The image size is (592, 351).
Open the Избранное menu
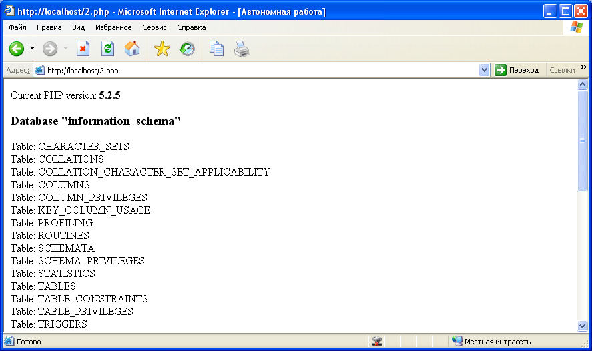pos(113,27)
